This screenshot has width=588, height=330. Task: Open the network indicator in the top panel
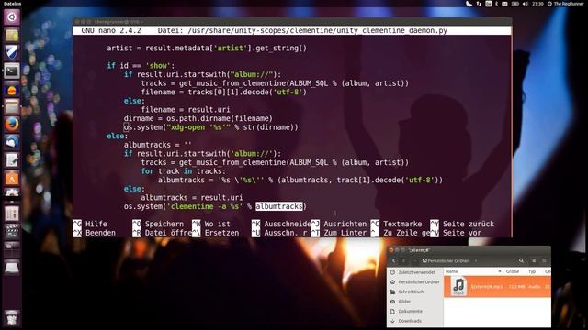click(x=479, y=4)
